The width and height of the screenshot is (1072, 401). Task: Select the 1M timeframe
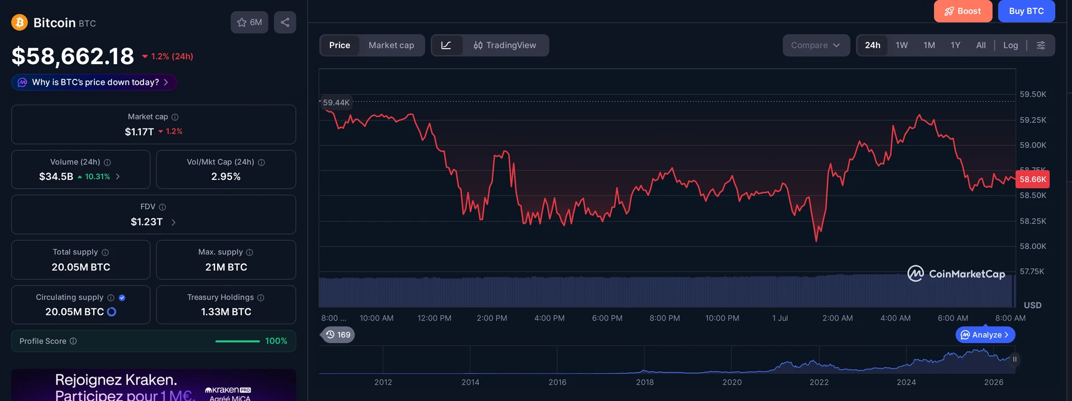929,45
